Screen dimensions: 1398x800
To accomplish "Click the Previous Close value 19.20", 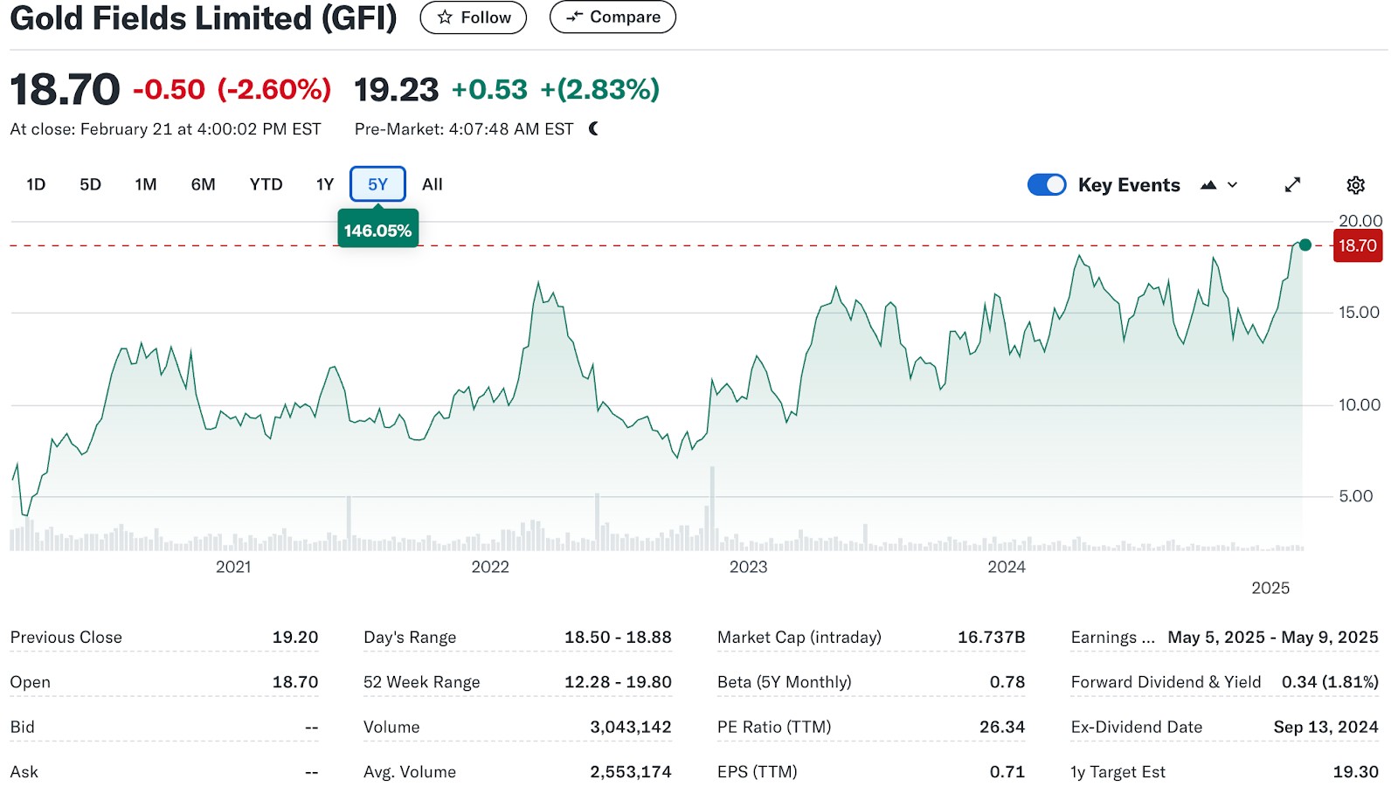I will [x=295, y=637].
